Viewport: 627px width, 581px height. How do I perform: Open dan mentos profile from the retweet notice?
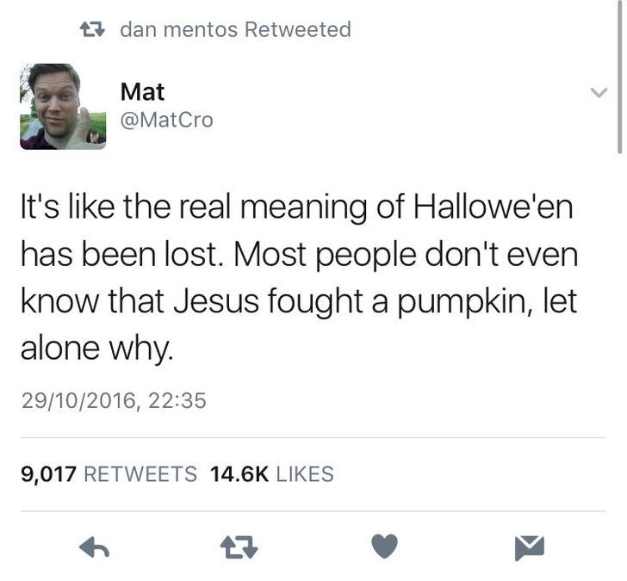tap(179, 29)
